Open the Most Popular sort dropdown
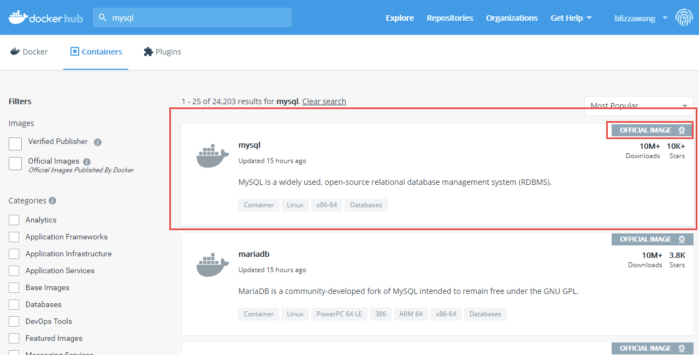Viewport: 699px width, 355px height. (638, 105)
